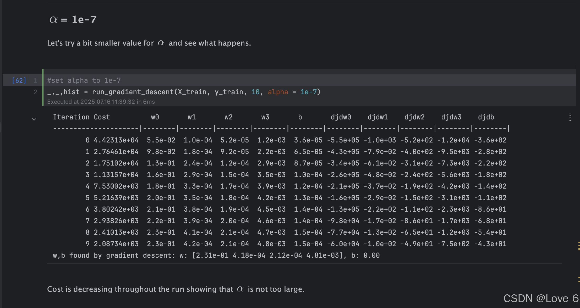580x308 pixels.
Task: Select the 'α = 1e-7' markdown heading
Action: coord(73,20)
